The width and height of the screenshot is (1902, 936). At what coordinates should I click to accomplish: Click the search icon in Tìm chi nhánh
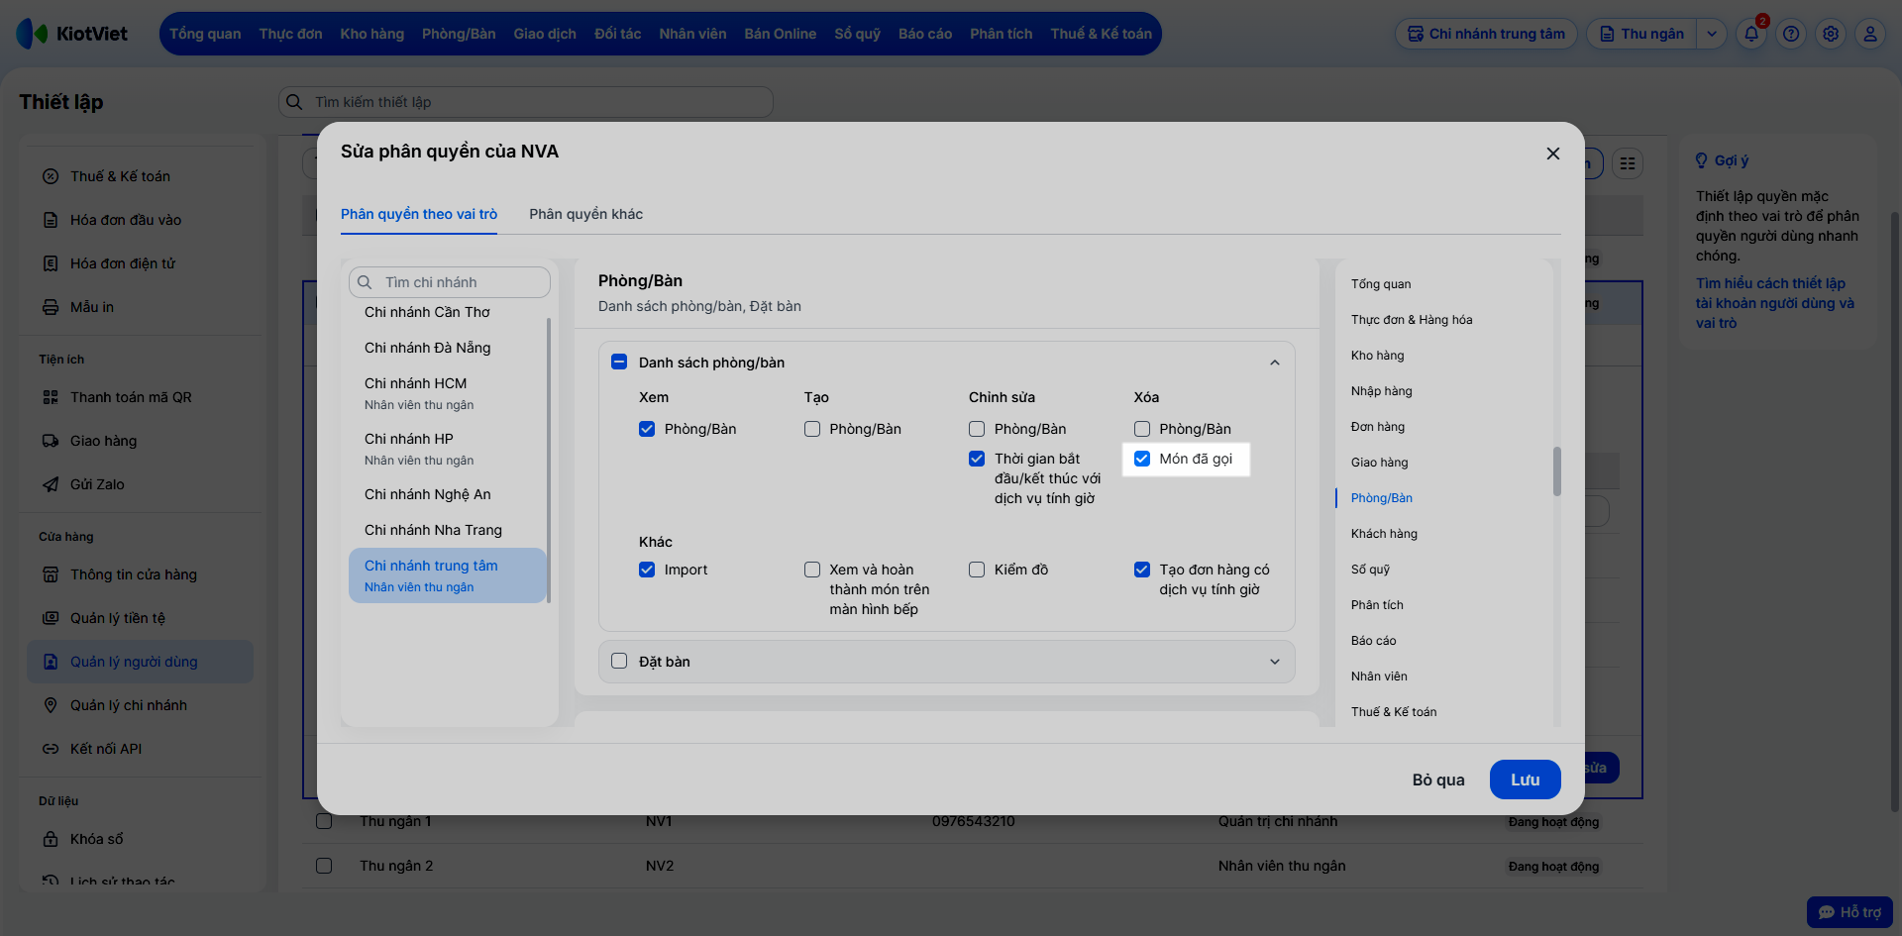pyautogui.click(x=365, y=282)
